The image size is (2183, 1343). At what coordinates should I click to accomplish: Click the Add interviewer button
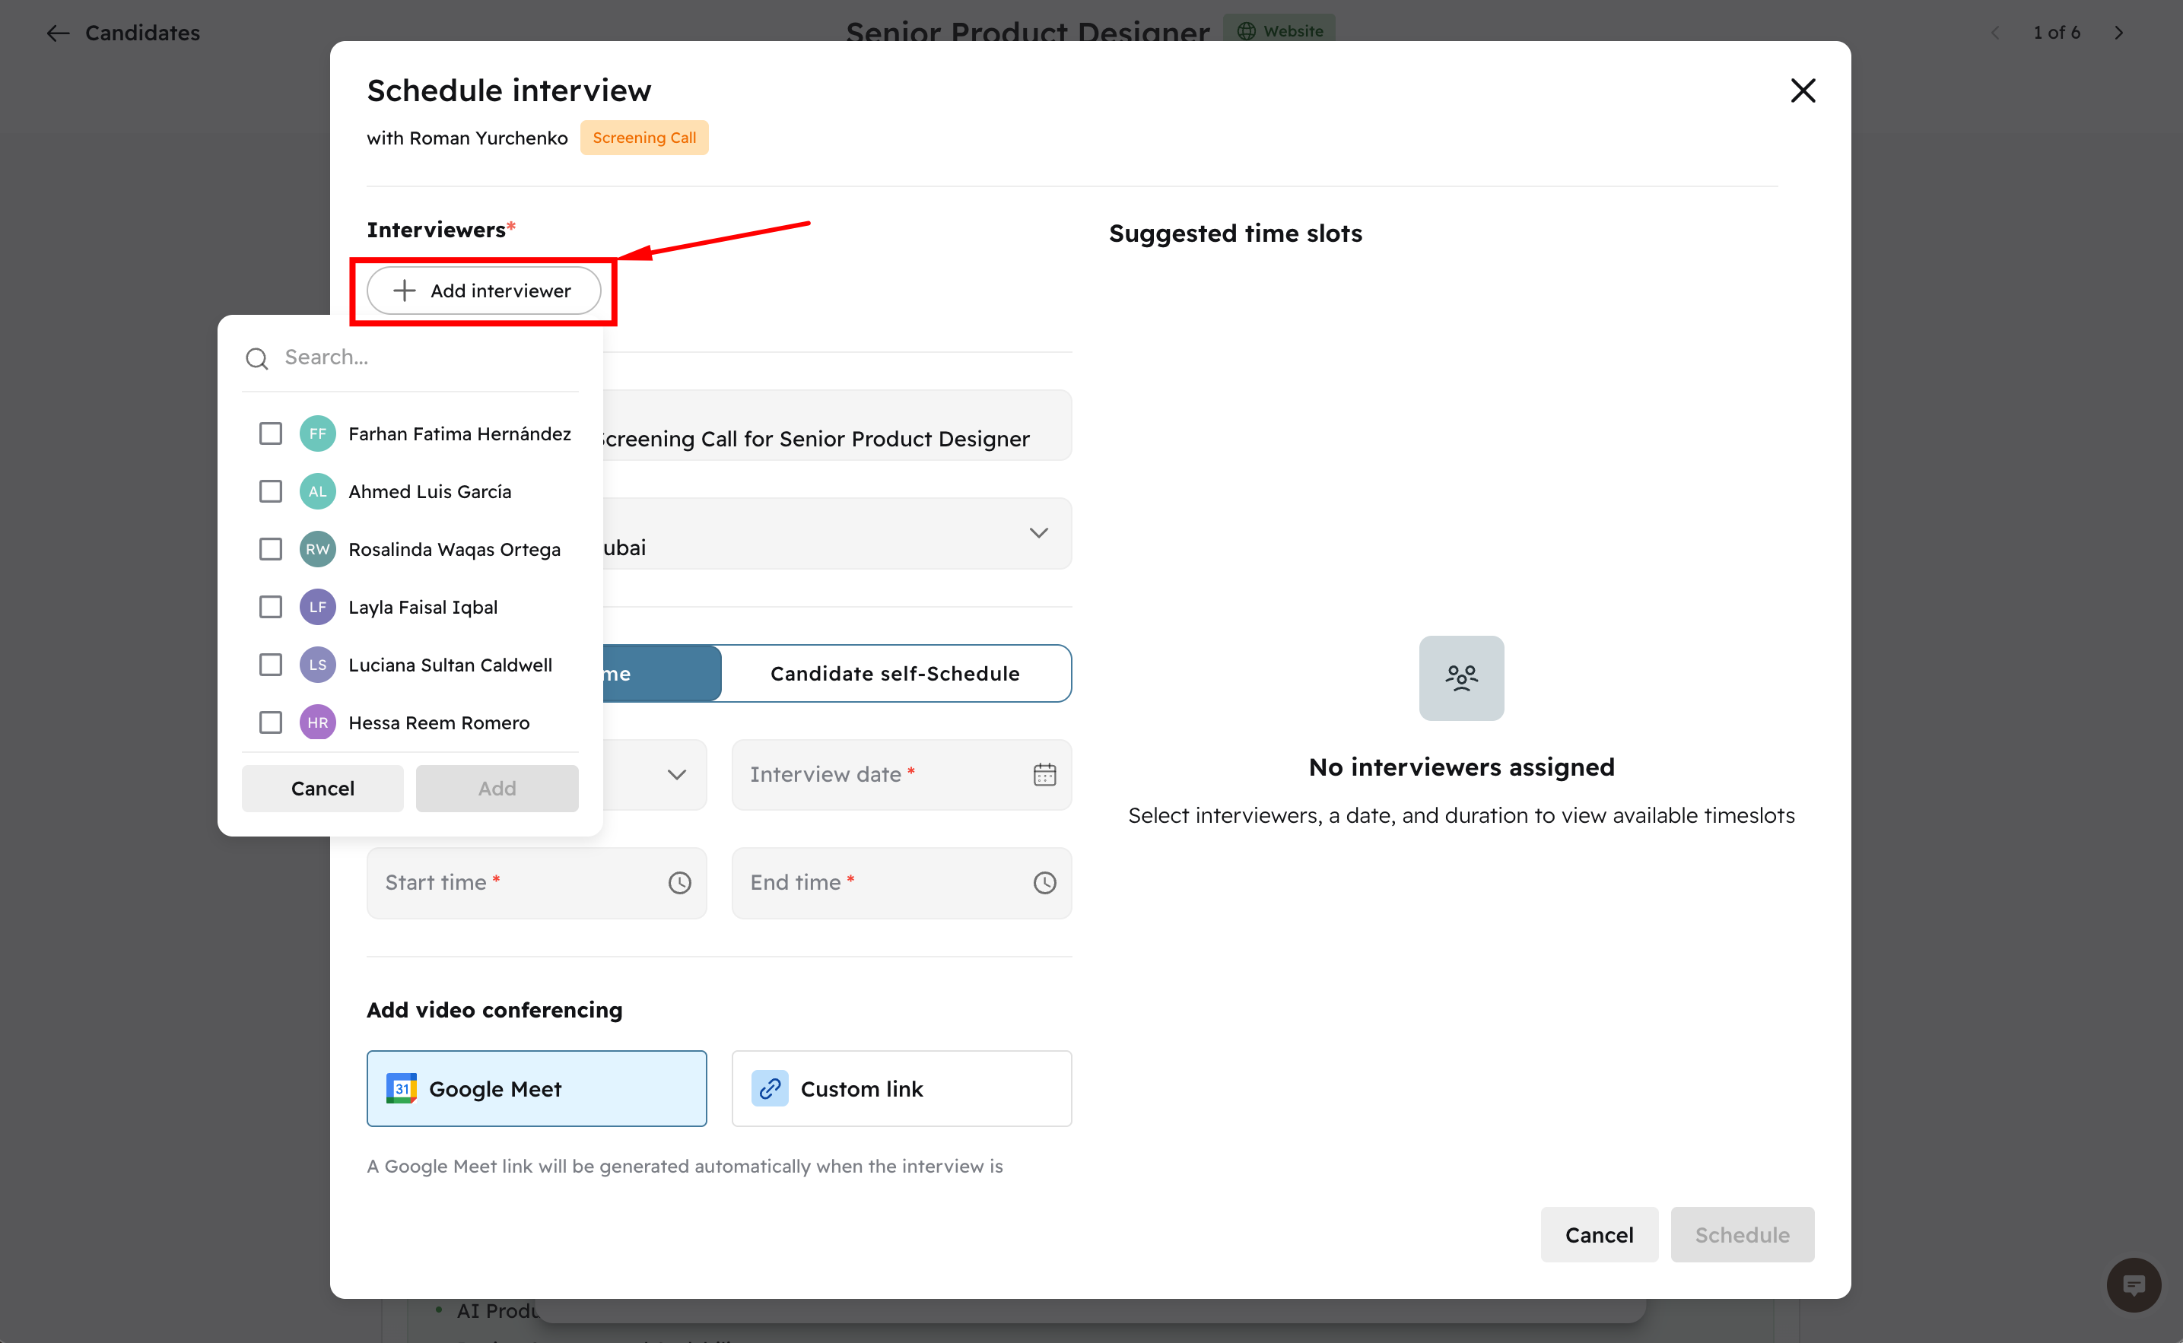coord(483,291)
